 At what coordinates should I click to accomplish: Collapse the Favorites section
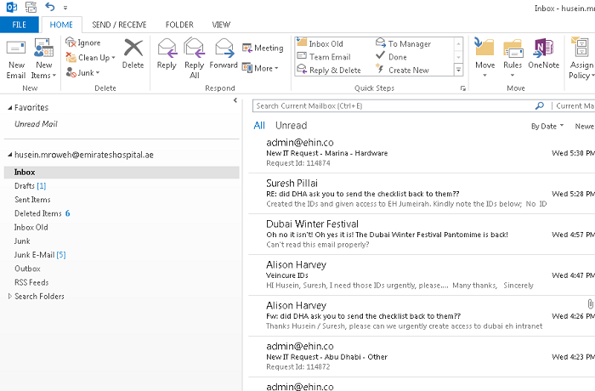point(10,108)
